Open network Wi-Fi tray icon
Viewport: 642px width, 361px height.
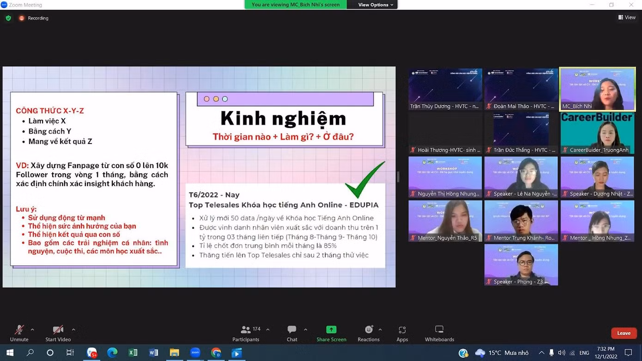click(572, 353)
